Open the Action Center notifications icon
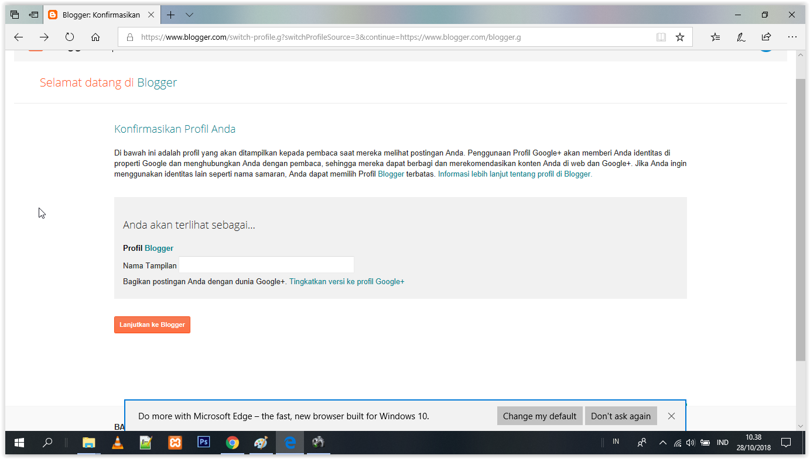The height and width of the screenshot is (459, 810). (x=787, y=443)
